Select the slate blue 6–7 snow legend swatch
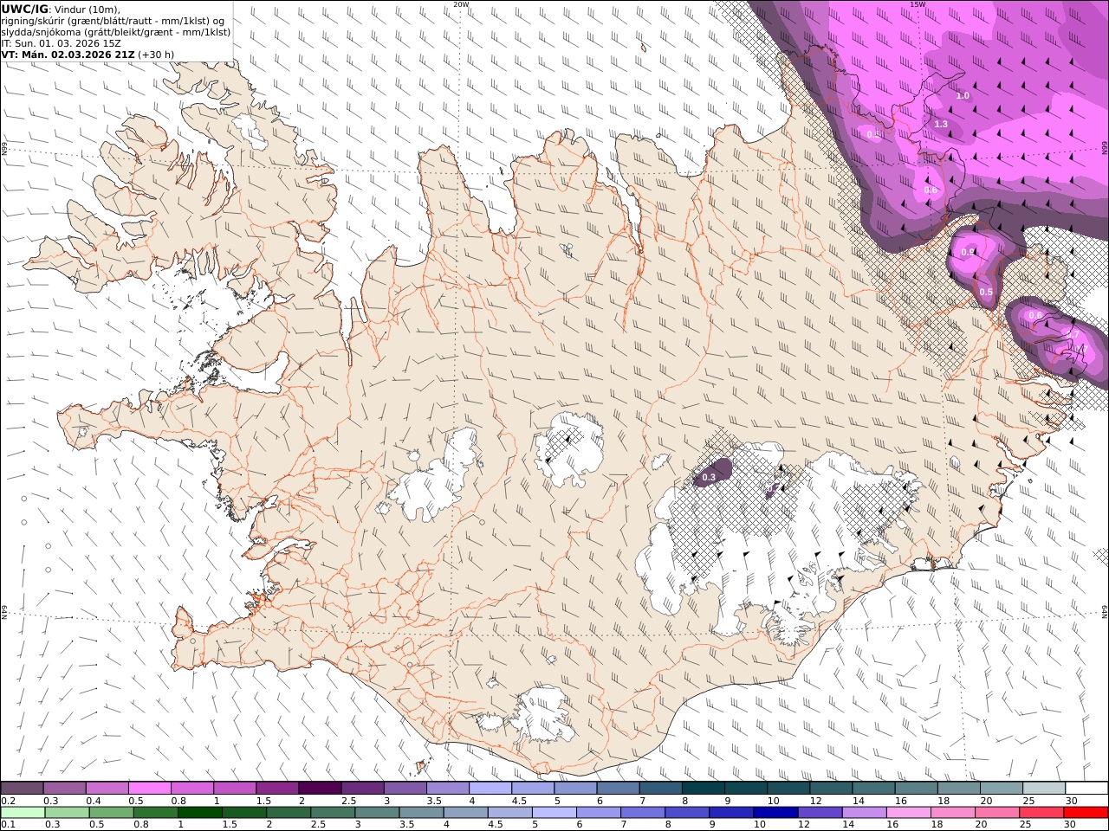 618,788
